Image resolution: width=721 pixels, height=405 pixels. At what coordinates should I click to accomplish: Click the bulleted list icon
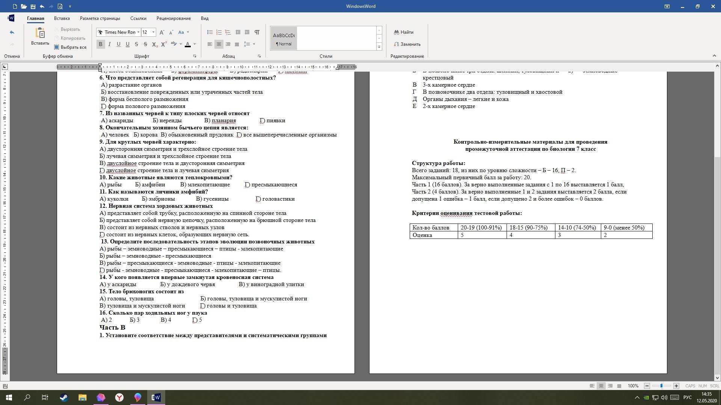[210, 32]
